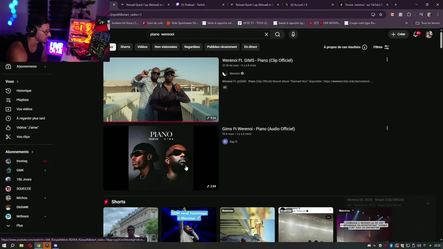Switch to the Podasai - Twitch tab
The image size is (443, 249).
coord(200,5)
